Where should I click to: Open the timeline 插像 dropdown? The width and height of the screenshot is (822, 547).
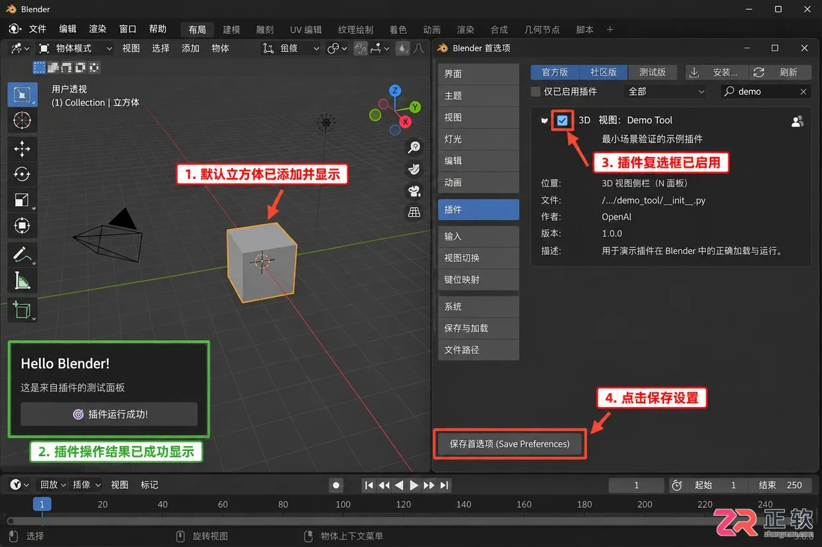tap(86, 485)
